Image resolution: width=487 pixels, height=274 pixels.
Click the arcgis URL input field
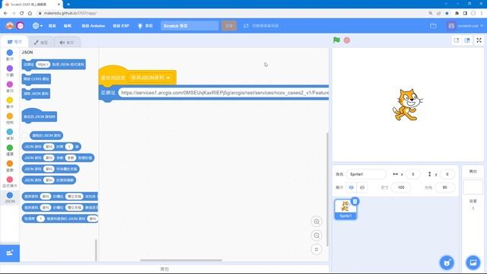(x=224, y=93)
